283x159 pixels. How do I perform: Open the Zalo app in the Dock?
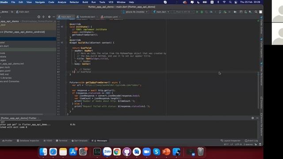tap(107, 152)
